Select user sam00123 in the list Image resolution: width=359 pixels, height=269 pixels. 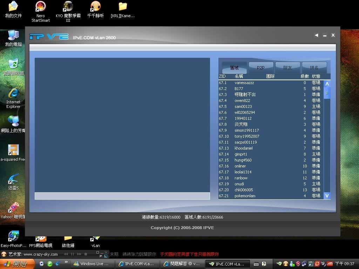[243, 106]
